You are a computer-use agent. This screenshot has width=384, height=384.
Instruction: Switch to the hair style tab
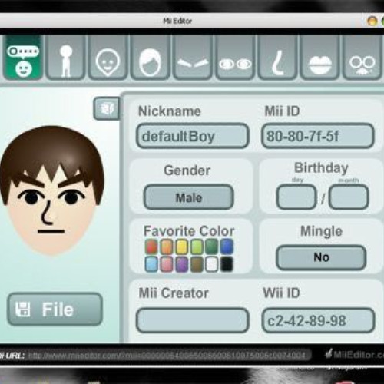150,58
